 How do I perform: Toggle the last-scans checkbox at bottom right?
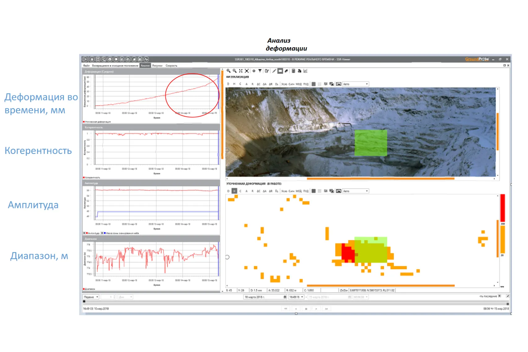point(500,296)
